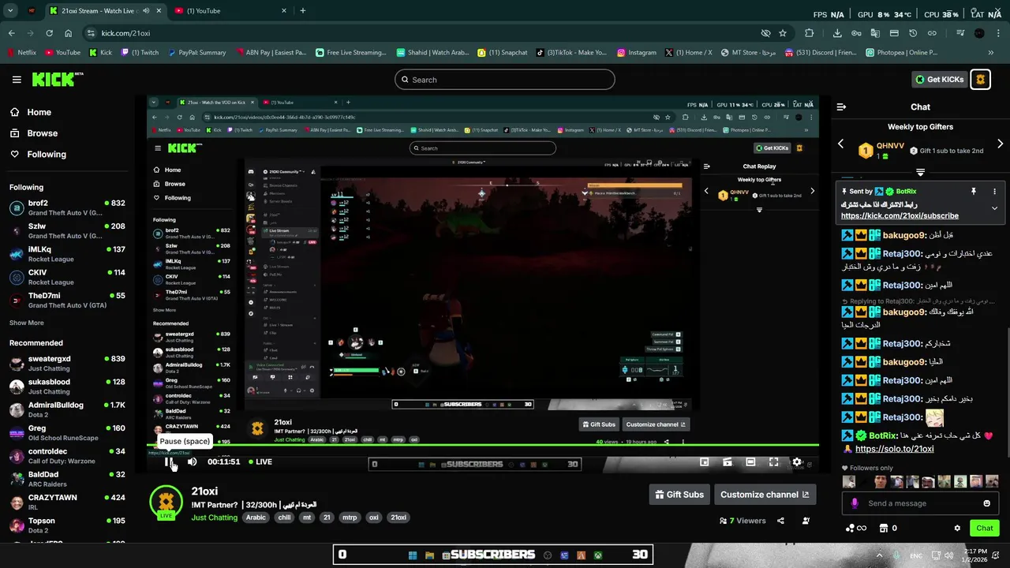Open stream player settings gear
Screen dimensions: 1010x568
797,462
